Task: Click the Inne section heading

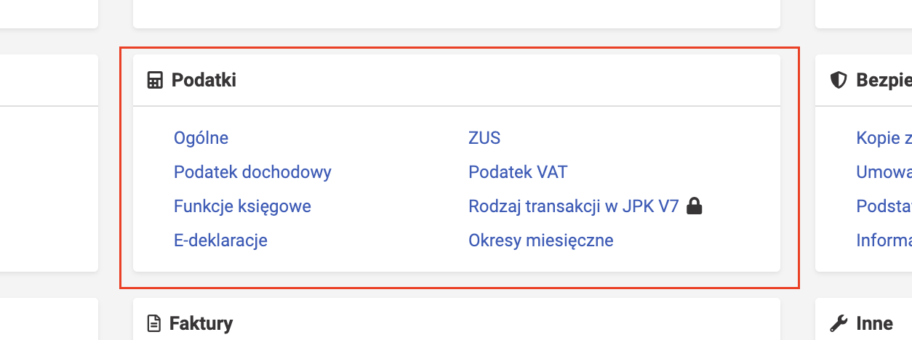Action: coord(874,323)
